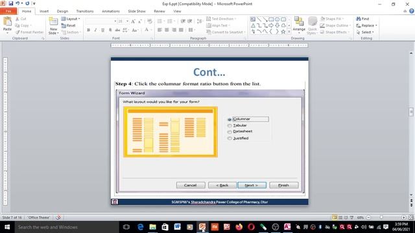
Task: Toggle Strikethrough formatting
Action: (x=117, y=30)
